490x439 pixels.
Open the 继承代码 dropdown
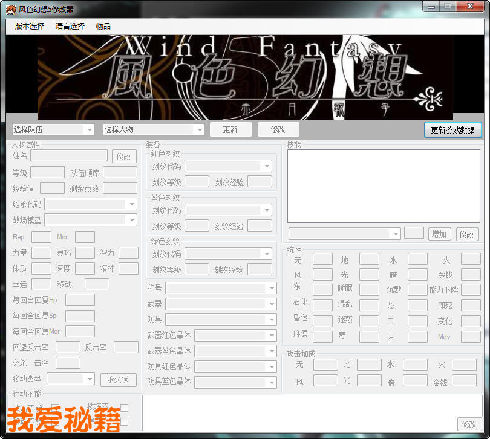132,204
